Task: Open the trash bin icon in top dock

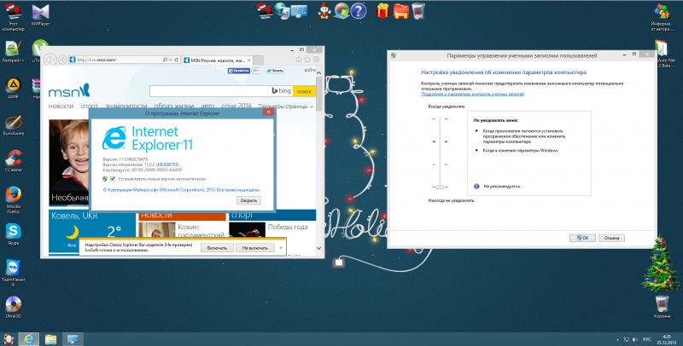Action: click(418, 11)
